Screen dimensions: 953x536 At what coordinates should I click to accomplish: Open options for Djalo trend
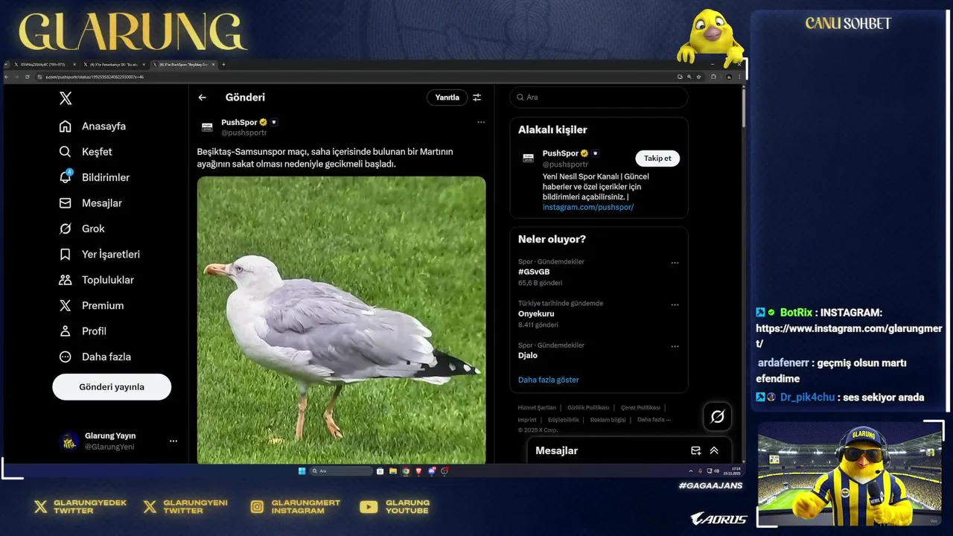tap(675, 346)
